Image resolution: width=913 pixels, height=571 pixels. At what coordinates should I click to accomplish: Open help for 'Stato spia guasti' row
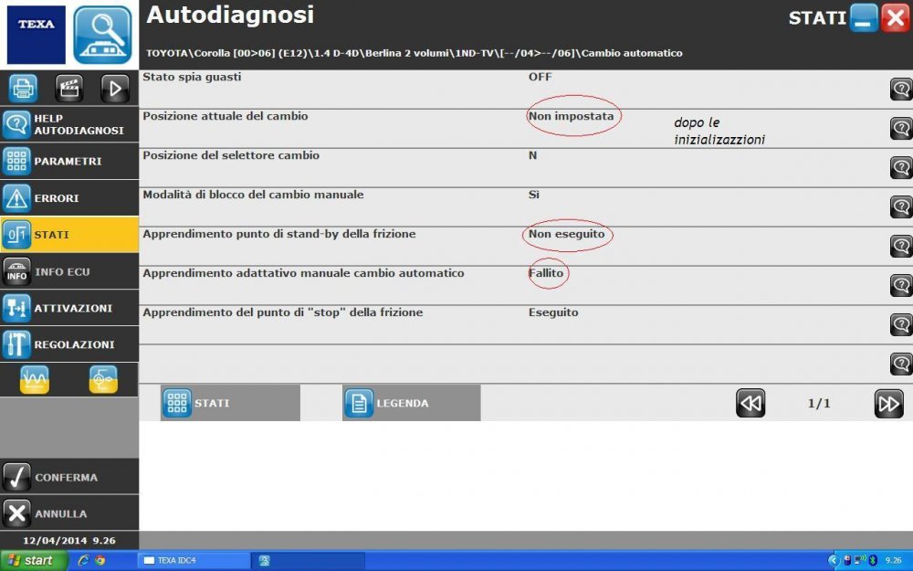click(900, 89)
